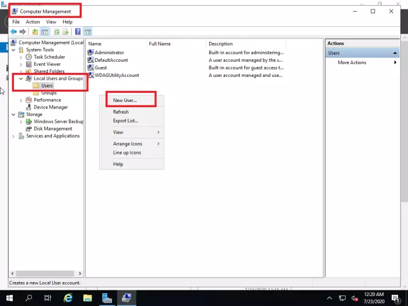This screenshot has width=408, height=306.
Task: Select the WDAGUtilityAccount user icon
Action: coord(90,75)
